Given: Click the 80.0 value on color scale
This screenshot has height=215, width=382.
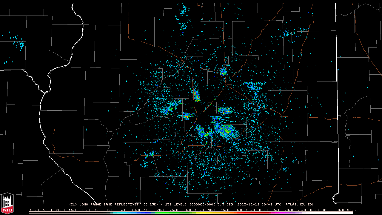Looking at the screenshot, I should click(x=314, y=210).
